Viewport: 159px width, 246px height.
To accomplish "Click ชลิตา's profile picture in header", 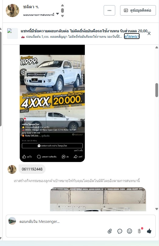I will click(12, 10).
